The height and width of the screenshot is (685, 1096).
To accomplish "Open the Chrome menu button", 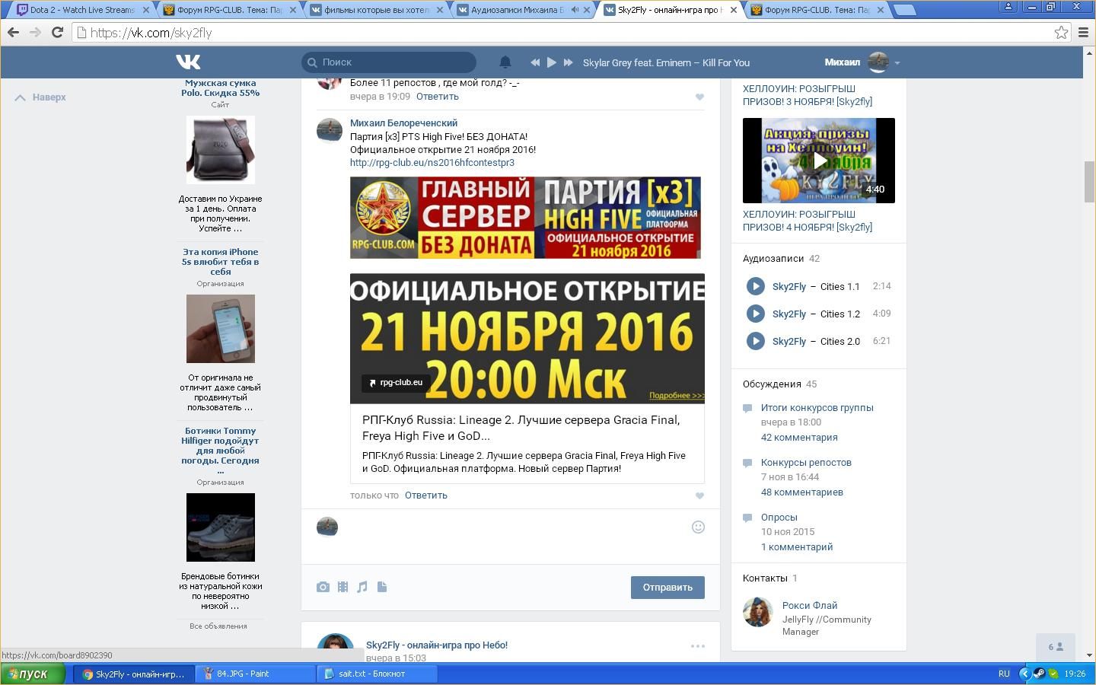I will pyautogui.click(x=1084, y=33).
